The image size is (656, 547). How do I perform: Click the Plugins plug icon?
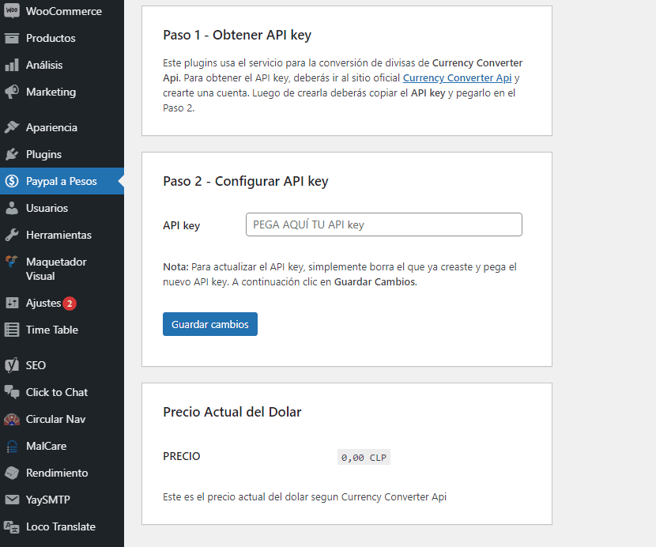click(12, 154)
